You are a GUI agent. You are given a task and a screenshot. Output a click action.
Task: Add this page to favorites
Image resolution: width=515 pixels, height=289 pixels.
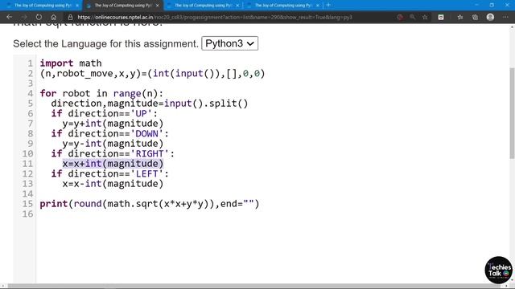425,17
